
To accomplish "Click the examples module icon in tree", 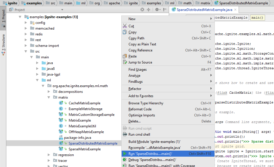I will pos(26,17).
